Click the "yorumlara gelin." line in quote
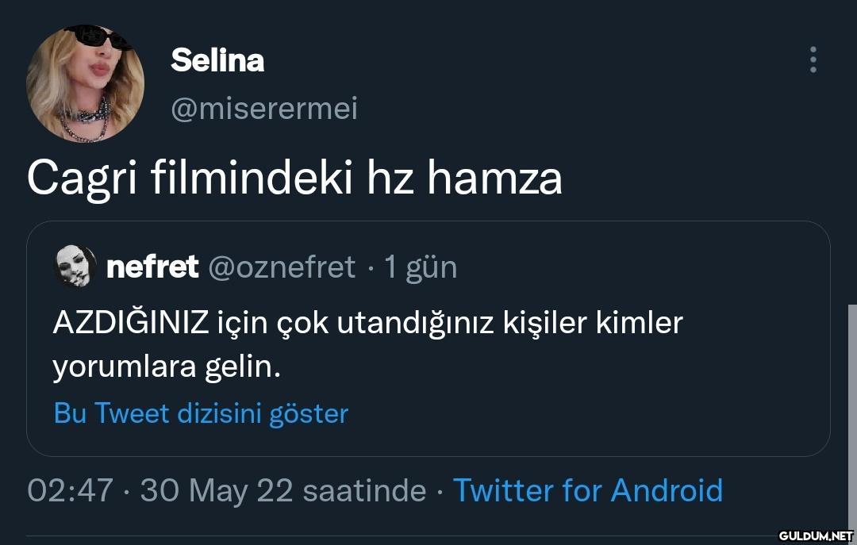The width and height of the screenshot is (857, 545). [x=167, y=367]
